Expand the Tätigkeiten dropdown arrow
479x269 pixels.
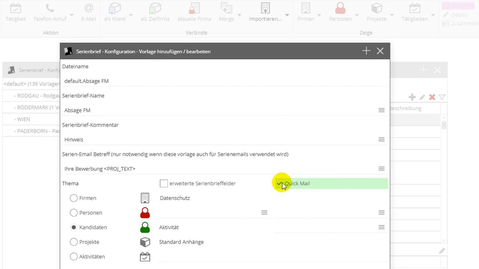[433, 15]
